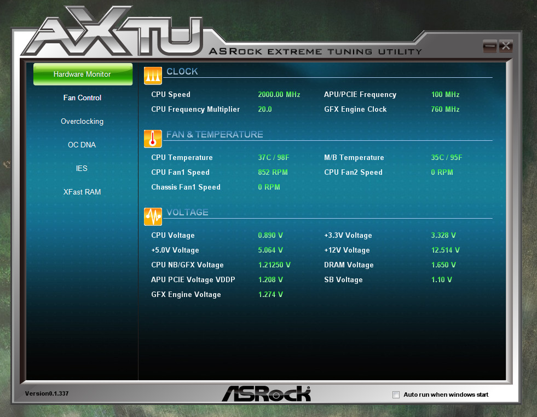Image resolution: width=537 pixels, height=417 pixels.
Task: Click the 1.650 V value
Action: pyautogui.click(x=443, y=265)
